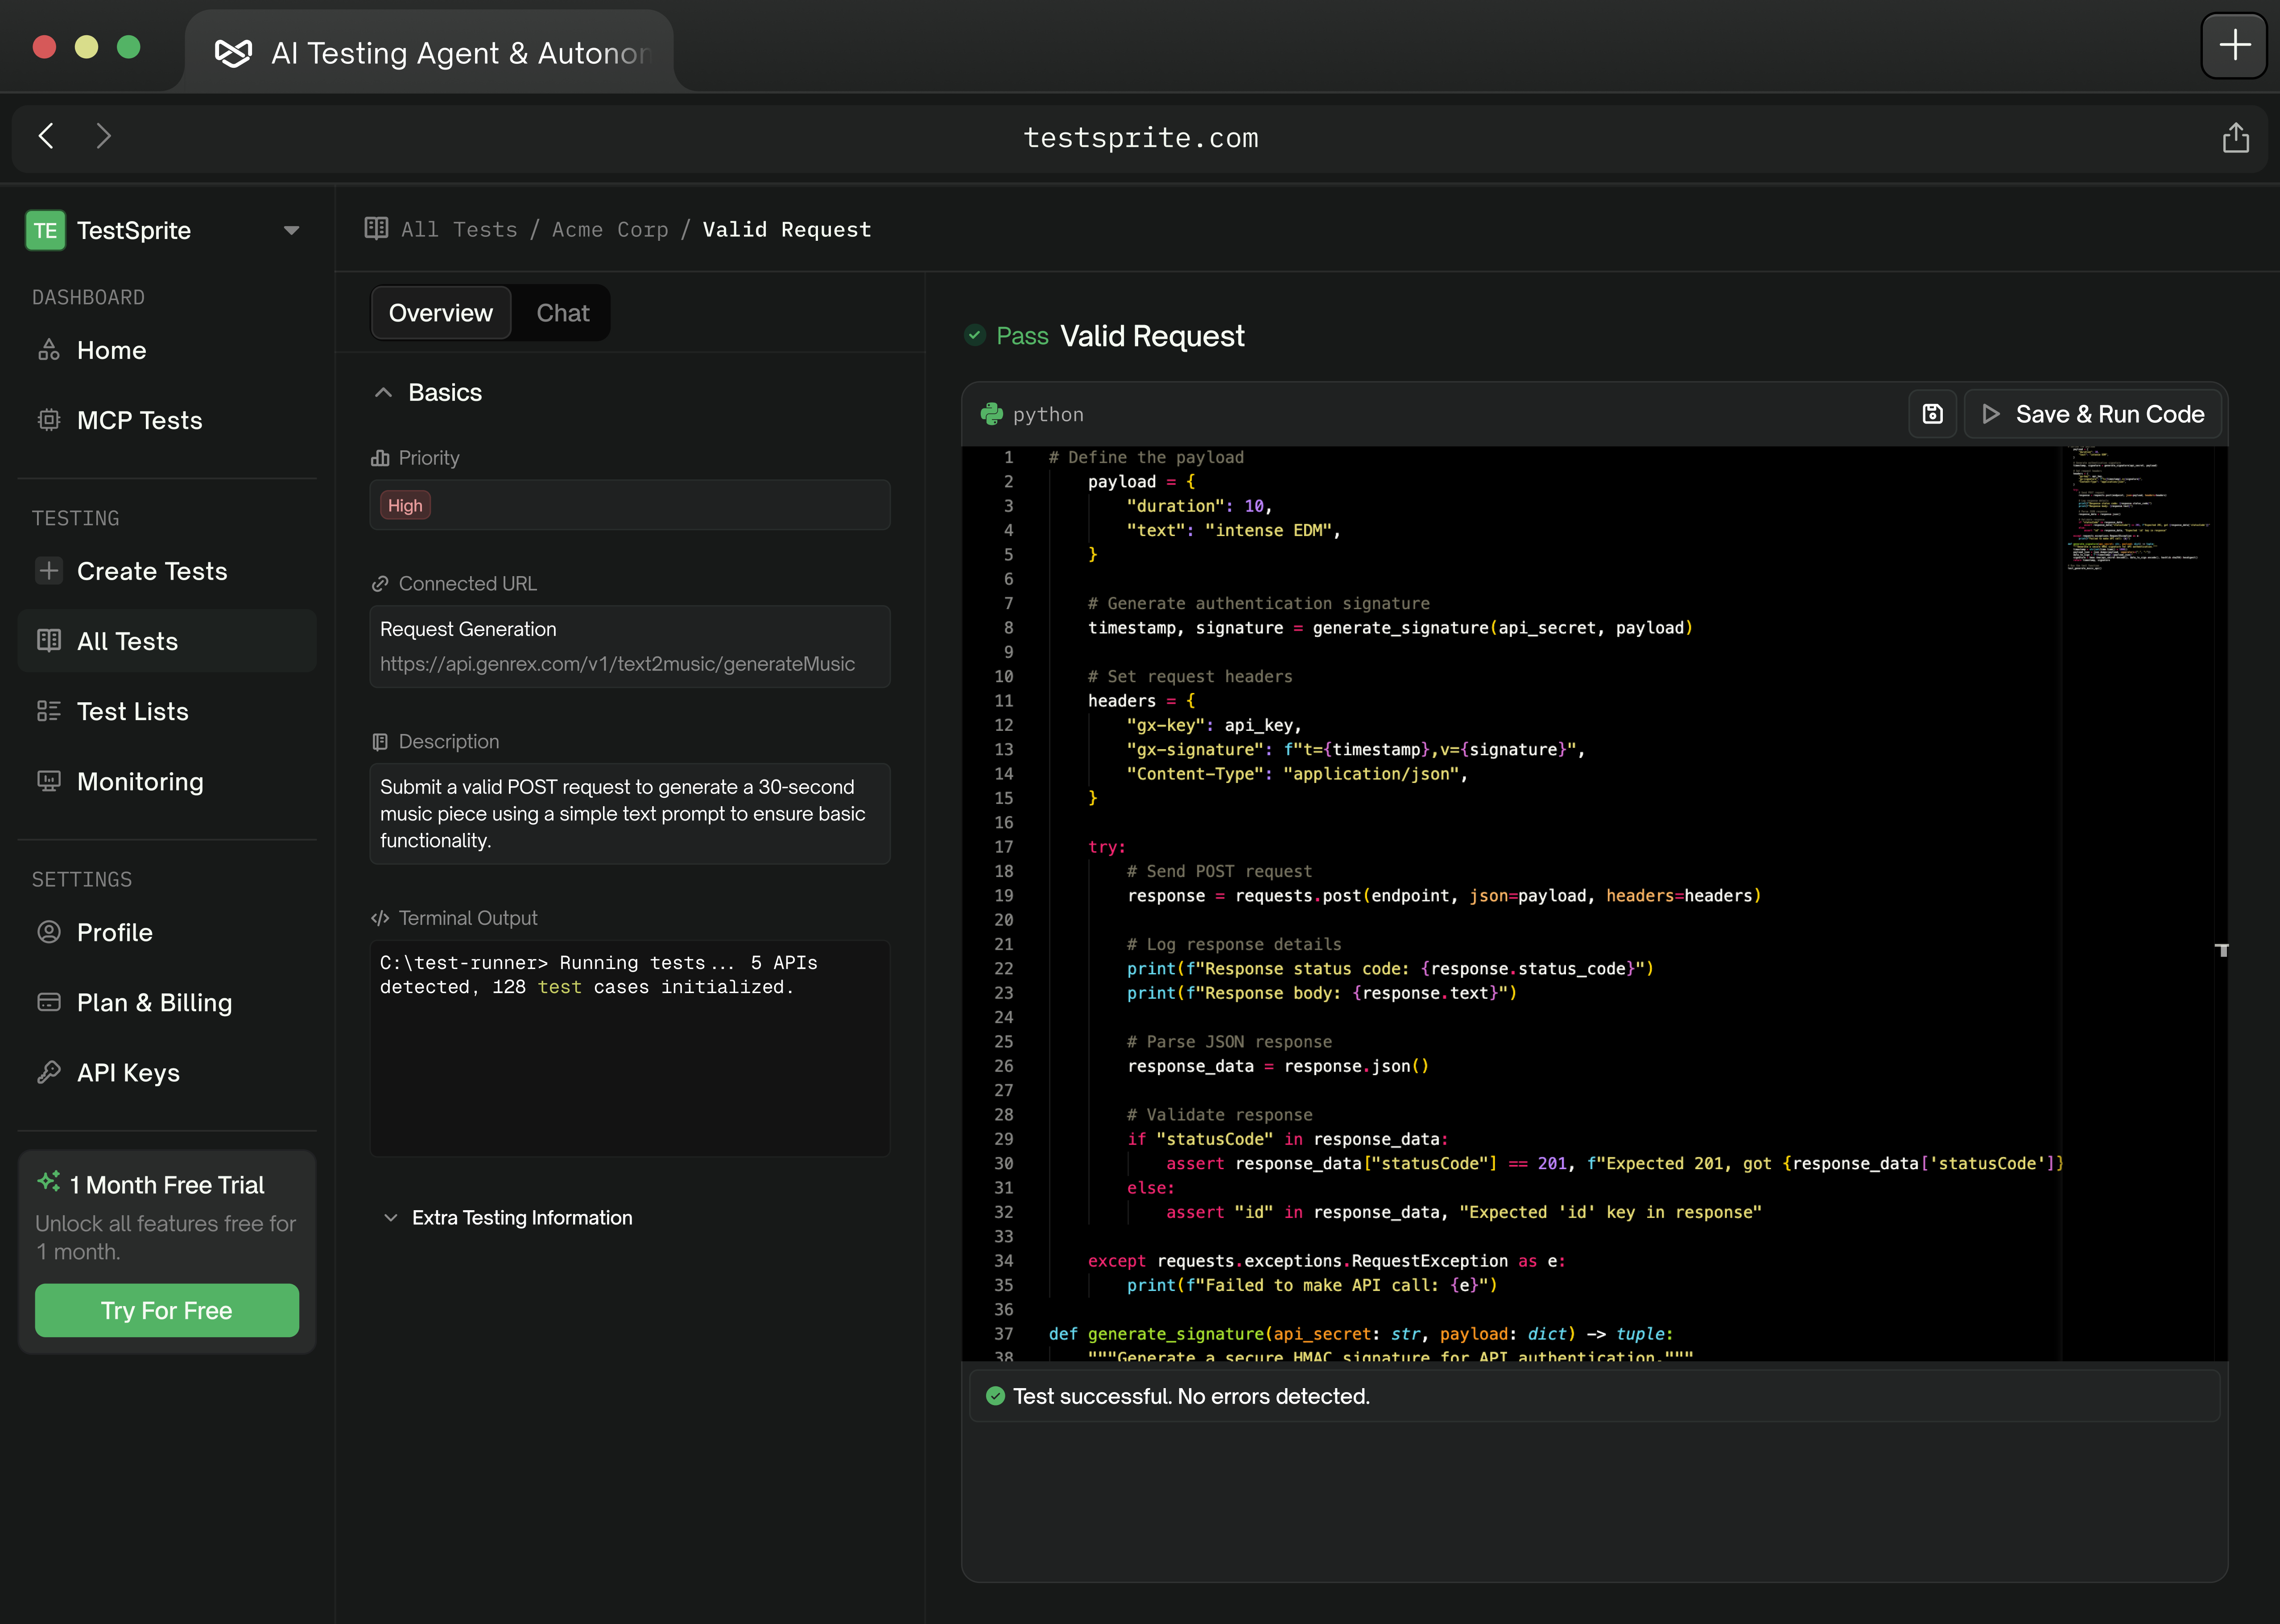2280x1624 pixels.
Task: Click the All Tests breadcrumb link
Action: point(459,230)
